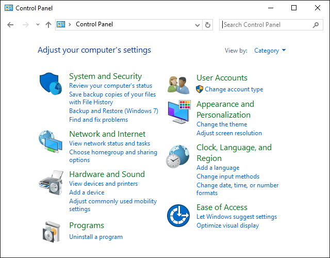Expand the address bar history dropdown
Image resolution: width=330 pixels, height=258 pixels.
[x=197, y=25]
